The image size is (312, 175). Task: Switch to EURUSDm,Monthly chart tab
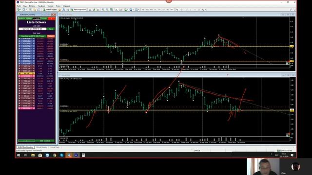tap(25, 147)
